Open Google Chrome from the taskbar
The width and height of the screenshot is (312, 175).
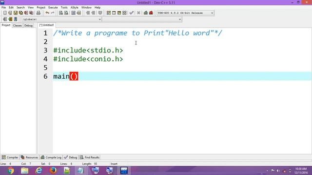tap(11, 171)
